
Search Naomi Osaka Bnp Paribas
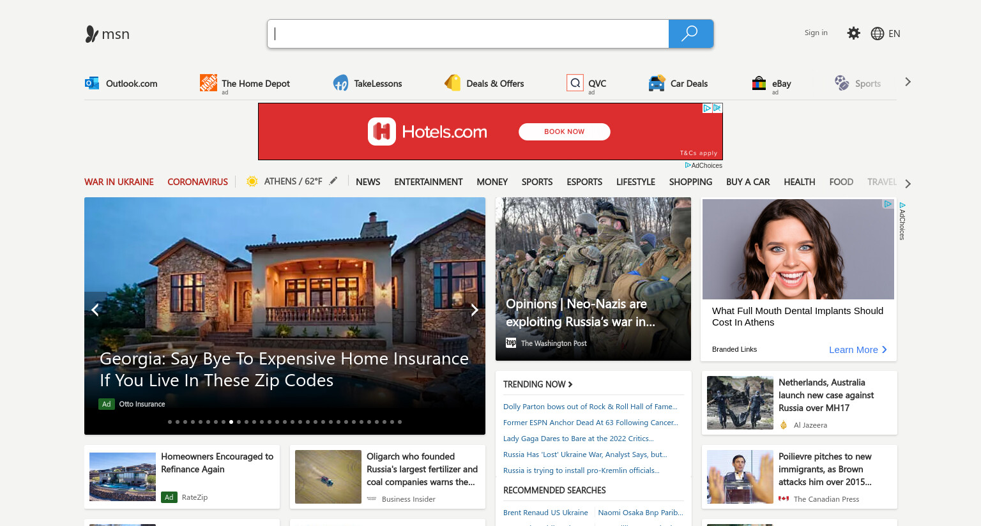[641, 513]
